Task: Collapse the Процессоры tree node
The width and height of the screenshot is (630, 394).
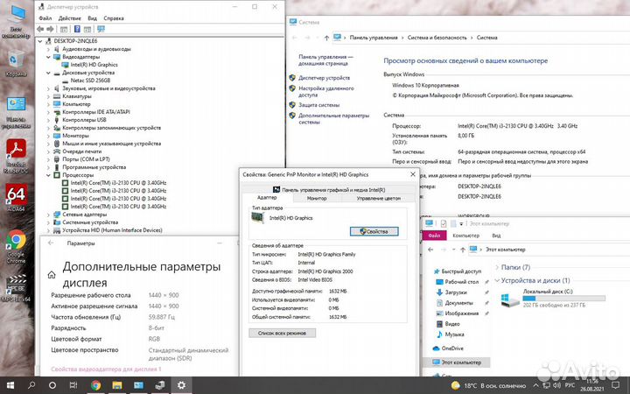Action: tap(49, 175)
